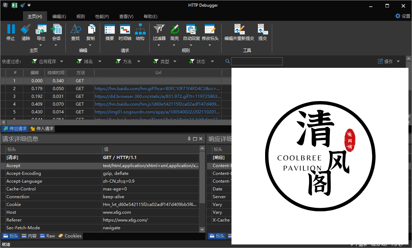
Task: Select the Help (帮助) ribbon tab
Action: [x=150, y=16]
